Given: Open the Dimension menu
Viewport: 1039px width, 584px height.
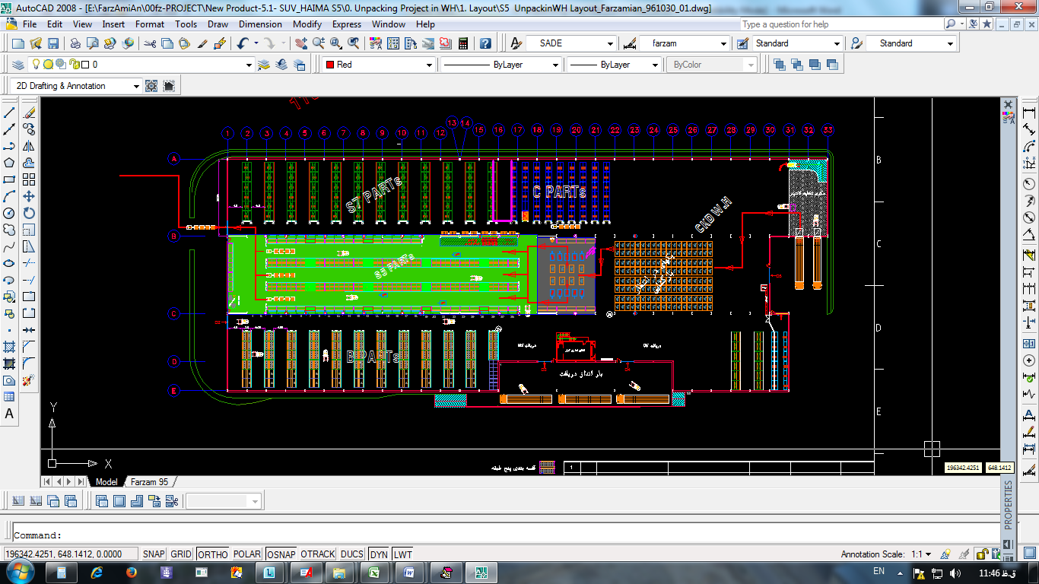Looking at the screenshot, I should point(260,24).
